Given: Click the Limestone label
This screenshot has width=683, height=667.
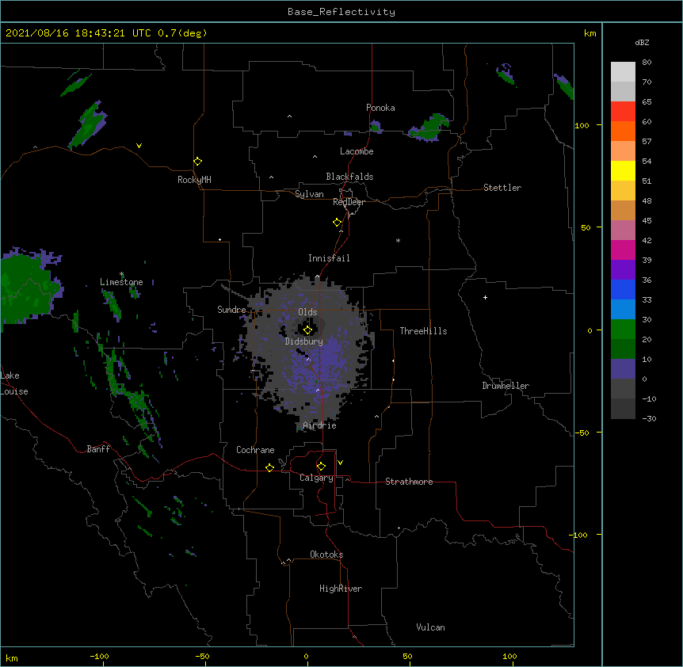Looking at the screenshot, I should click(121, 282).
